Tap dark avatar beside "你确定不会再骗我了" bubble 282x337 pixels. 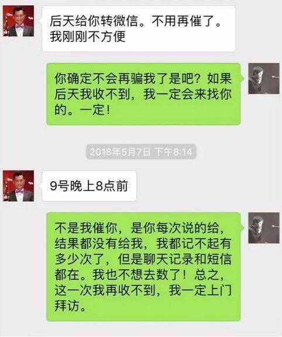coord(264,78)
